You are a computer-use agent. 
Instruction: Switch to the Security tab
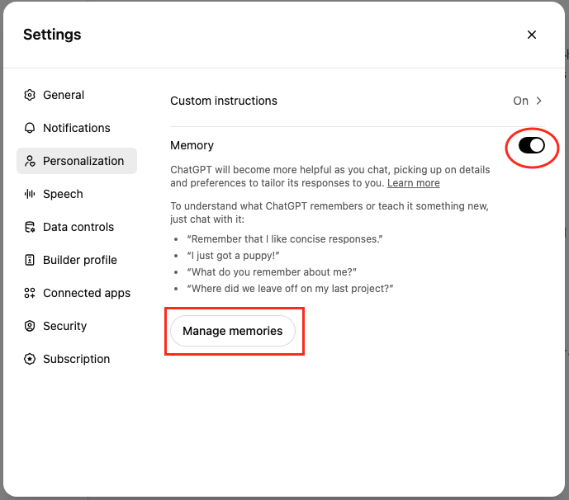pos(77,326)
